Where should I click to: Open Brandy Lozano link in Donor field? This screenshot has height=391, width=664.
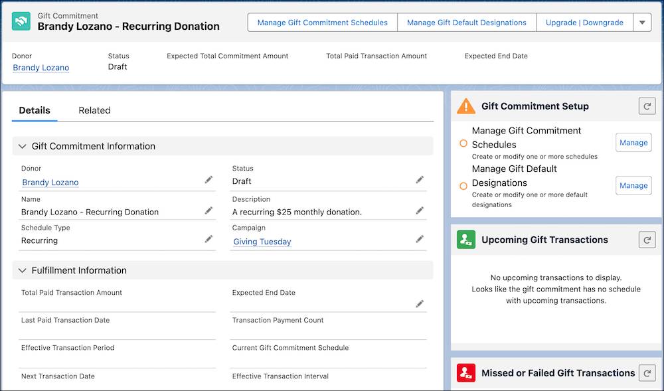[50, 183]
